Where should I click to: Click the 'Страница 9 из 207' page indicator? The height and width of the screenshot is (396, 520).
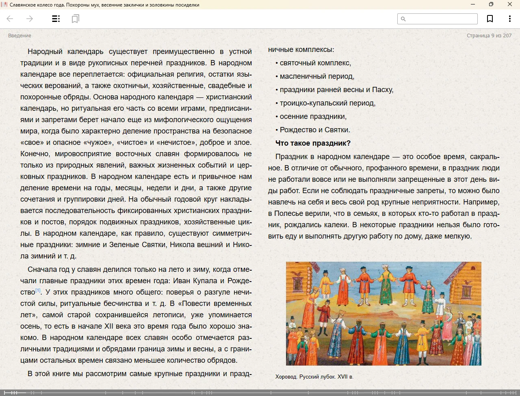489,36
